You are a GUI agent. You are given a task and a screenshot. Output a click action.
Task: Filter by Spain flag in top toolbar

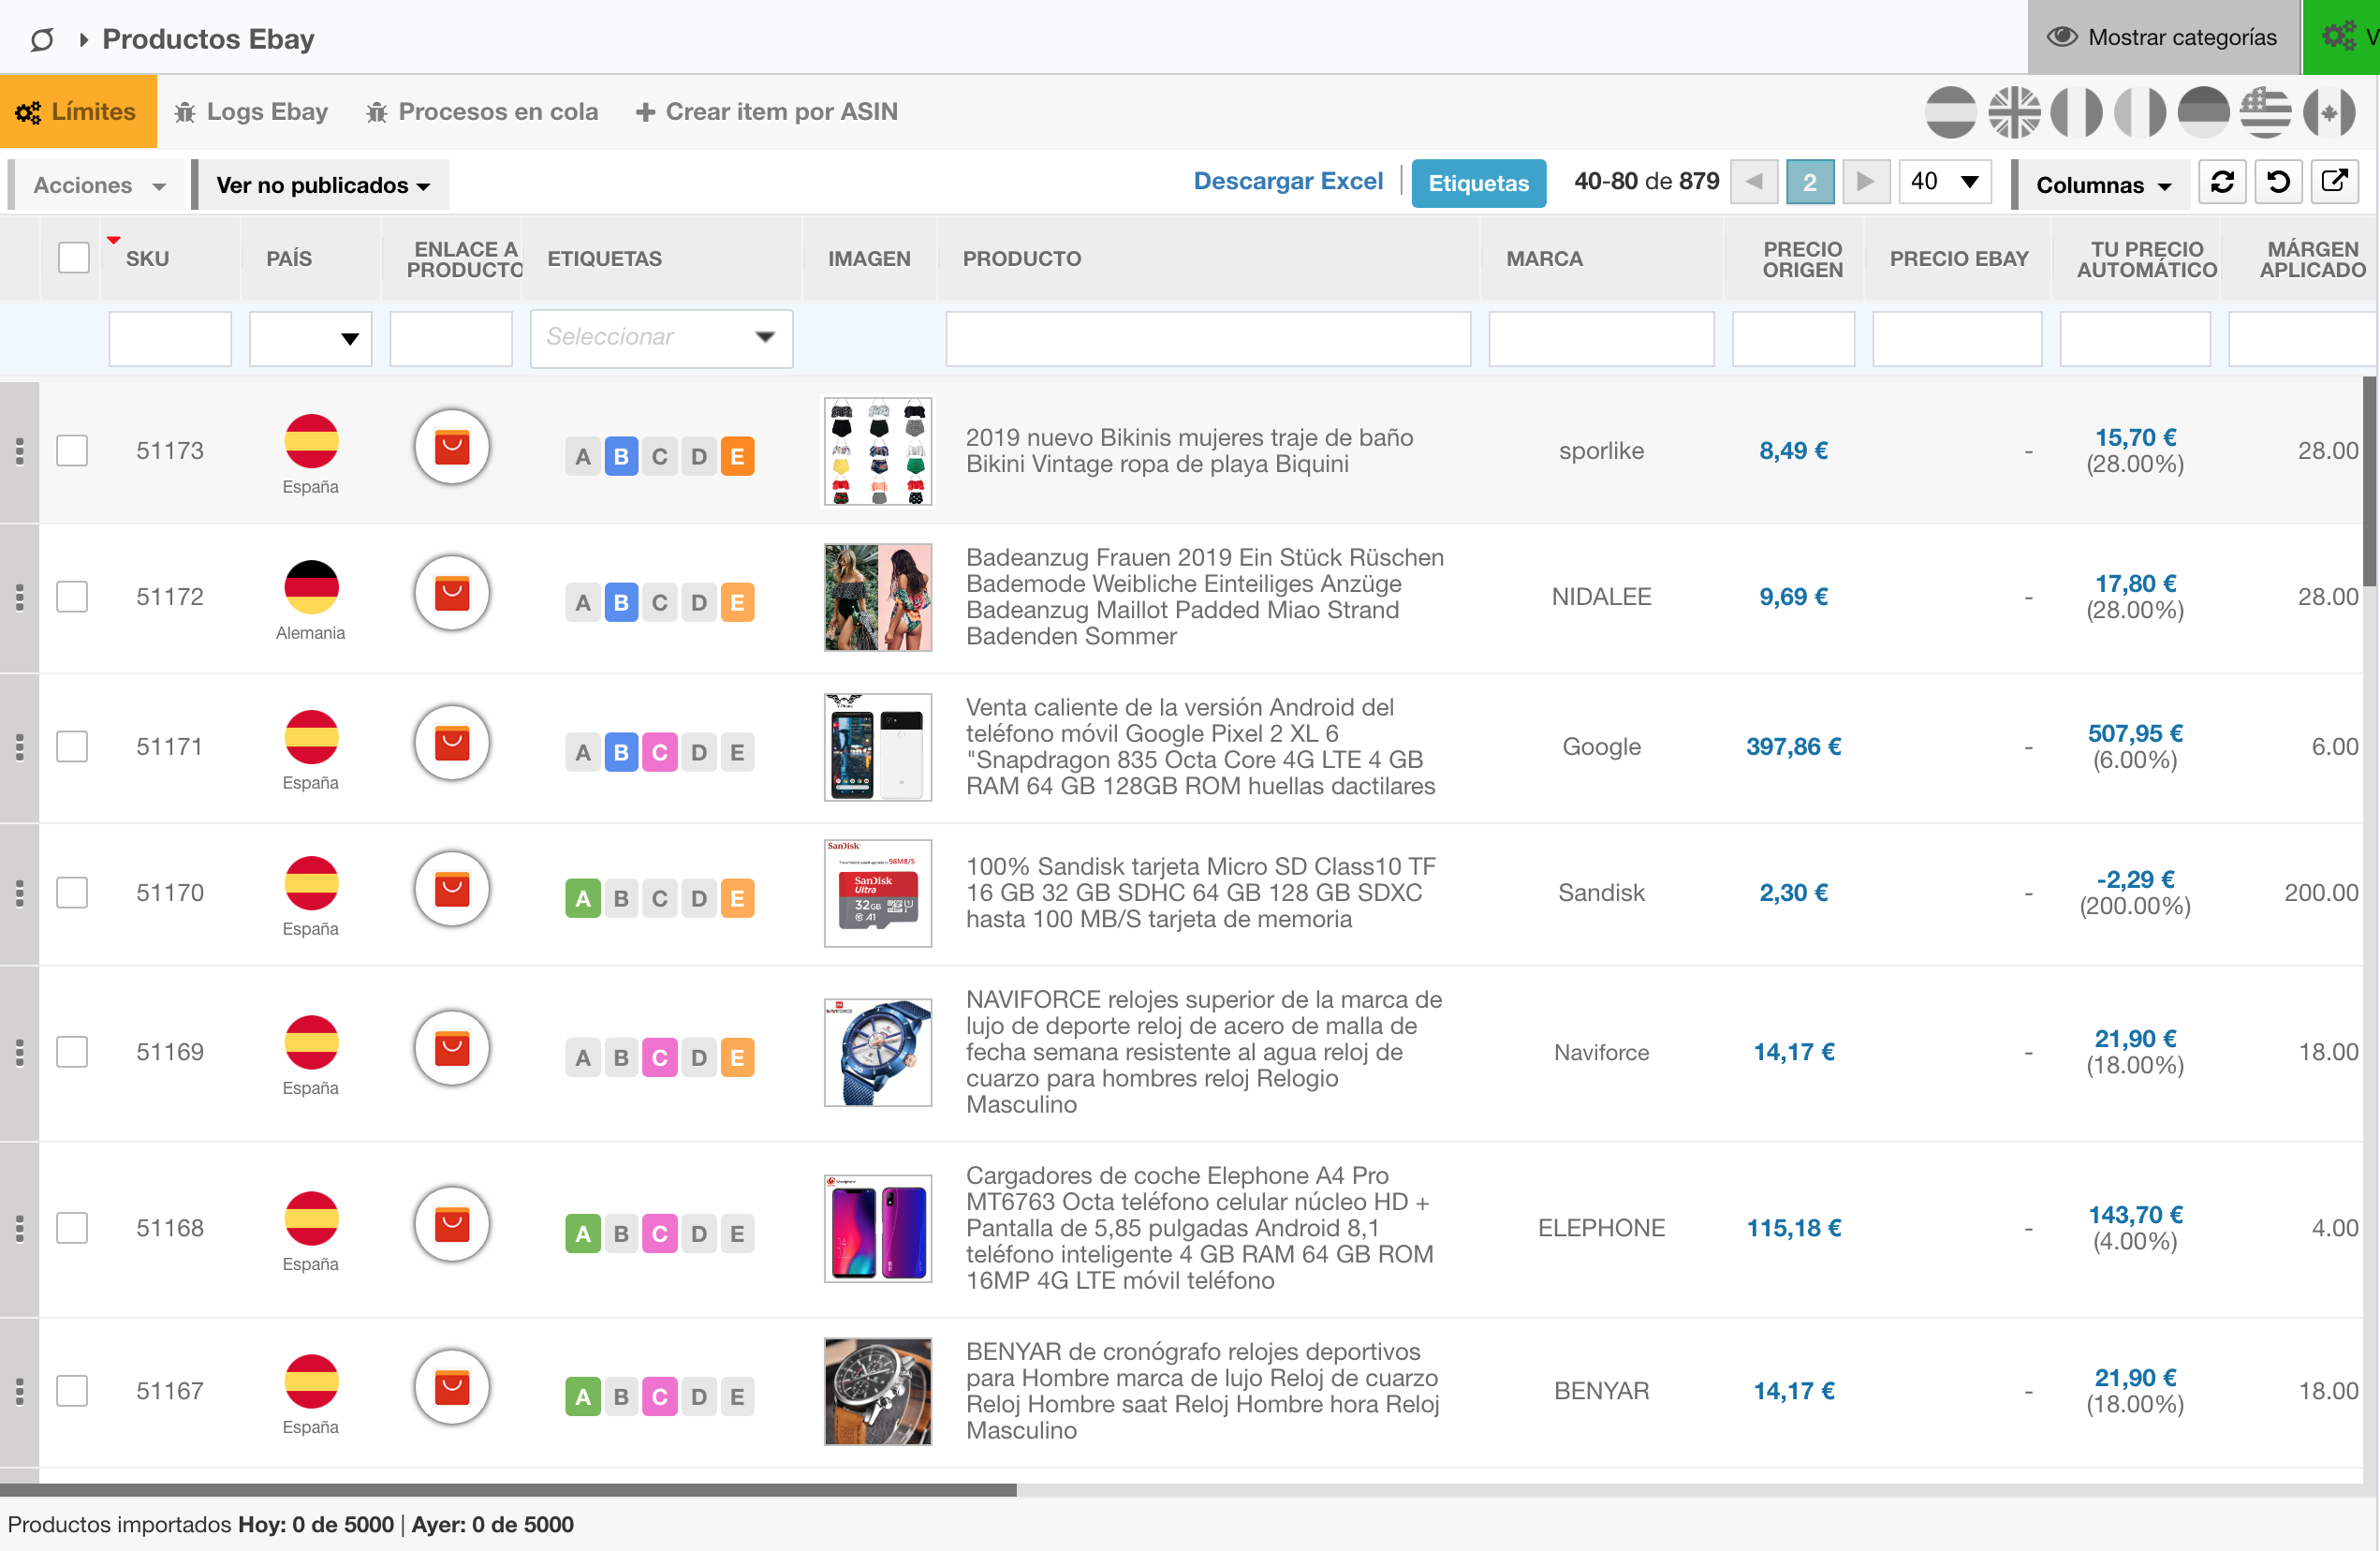pos(1950,112)
